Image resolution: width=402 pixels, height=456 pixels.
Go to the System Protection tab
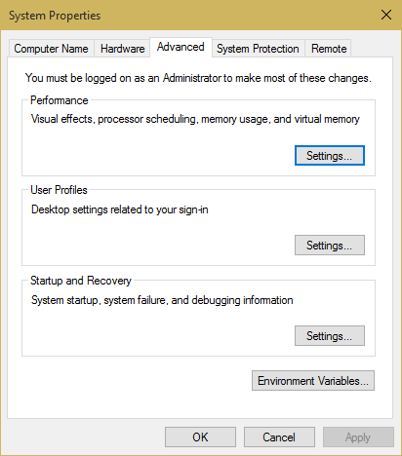(x=258, y=49)
